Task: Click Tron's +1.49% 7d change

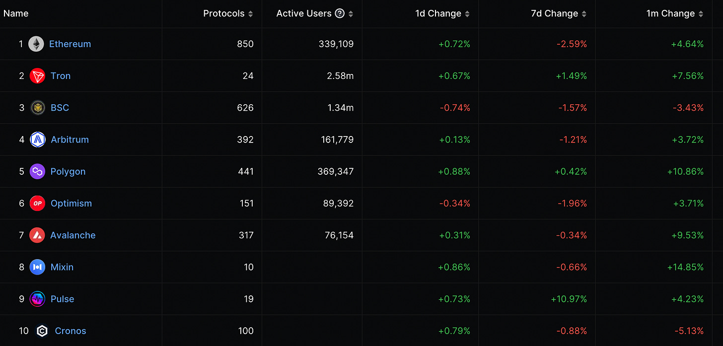Action: pos(571,76)
